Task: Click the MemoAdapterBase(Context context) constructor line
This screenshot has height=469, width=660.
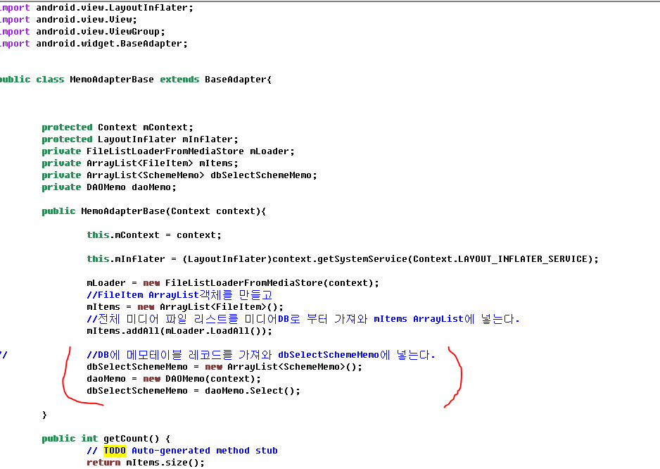Action: coord(153,211)
